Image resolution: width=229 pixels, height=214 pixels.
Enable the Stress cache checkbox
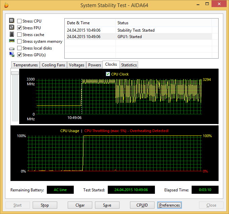pos(19,35)
